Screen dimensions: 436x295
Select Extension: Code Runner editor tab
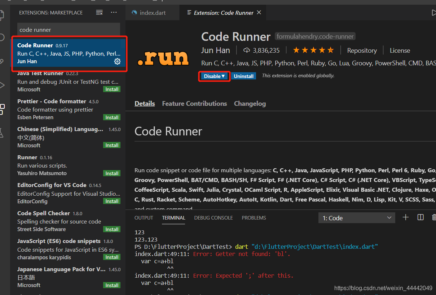(224, 13)
